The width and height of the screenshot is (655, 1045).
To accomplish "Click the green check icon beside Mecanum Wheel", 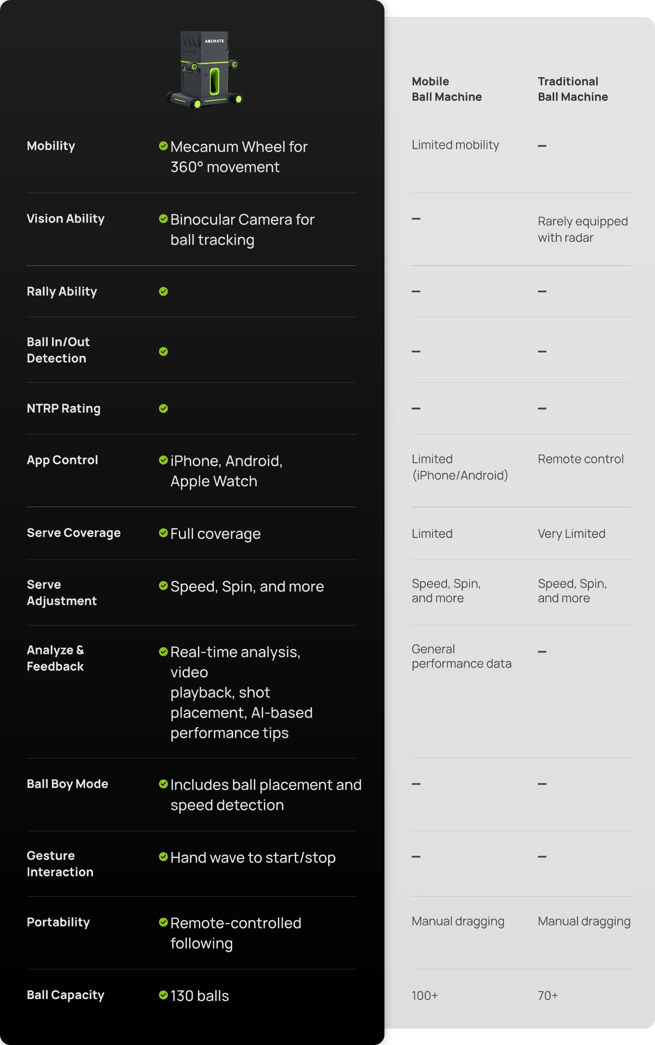I will click(x=163, y=146).
